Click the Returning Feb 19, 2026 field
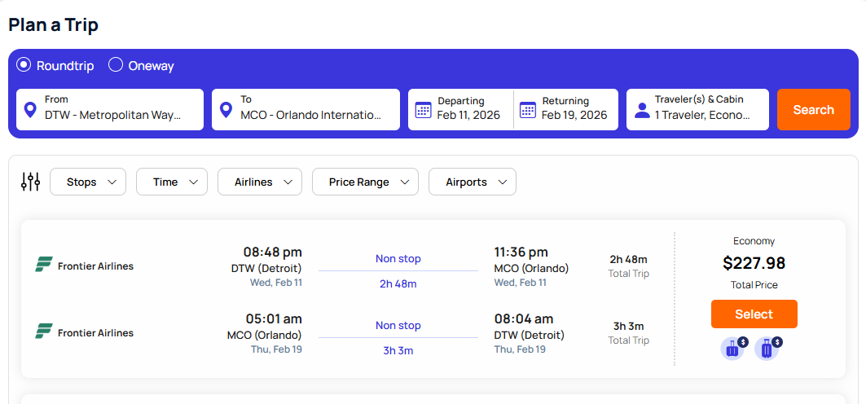This screenshot has height=404, width=866. pyautogui.click(x=574, y=110)
